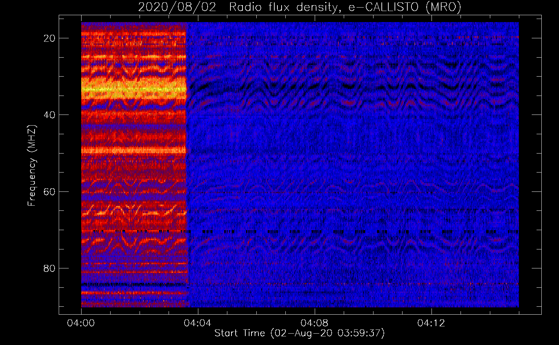Click the '04:00' time tick label
Screen dimensions: 559x345
81,323
